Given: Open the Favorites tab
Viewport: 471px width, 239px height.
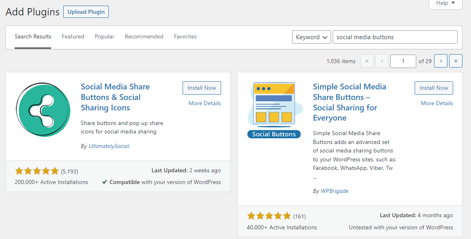Looking at the screenshot, I should pyautogui.click(x=185, y=36).
